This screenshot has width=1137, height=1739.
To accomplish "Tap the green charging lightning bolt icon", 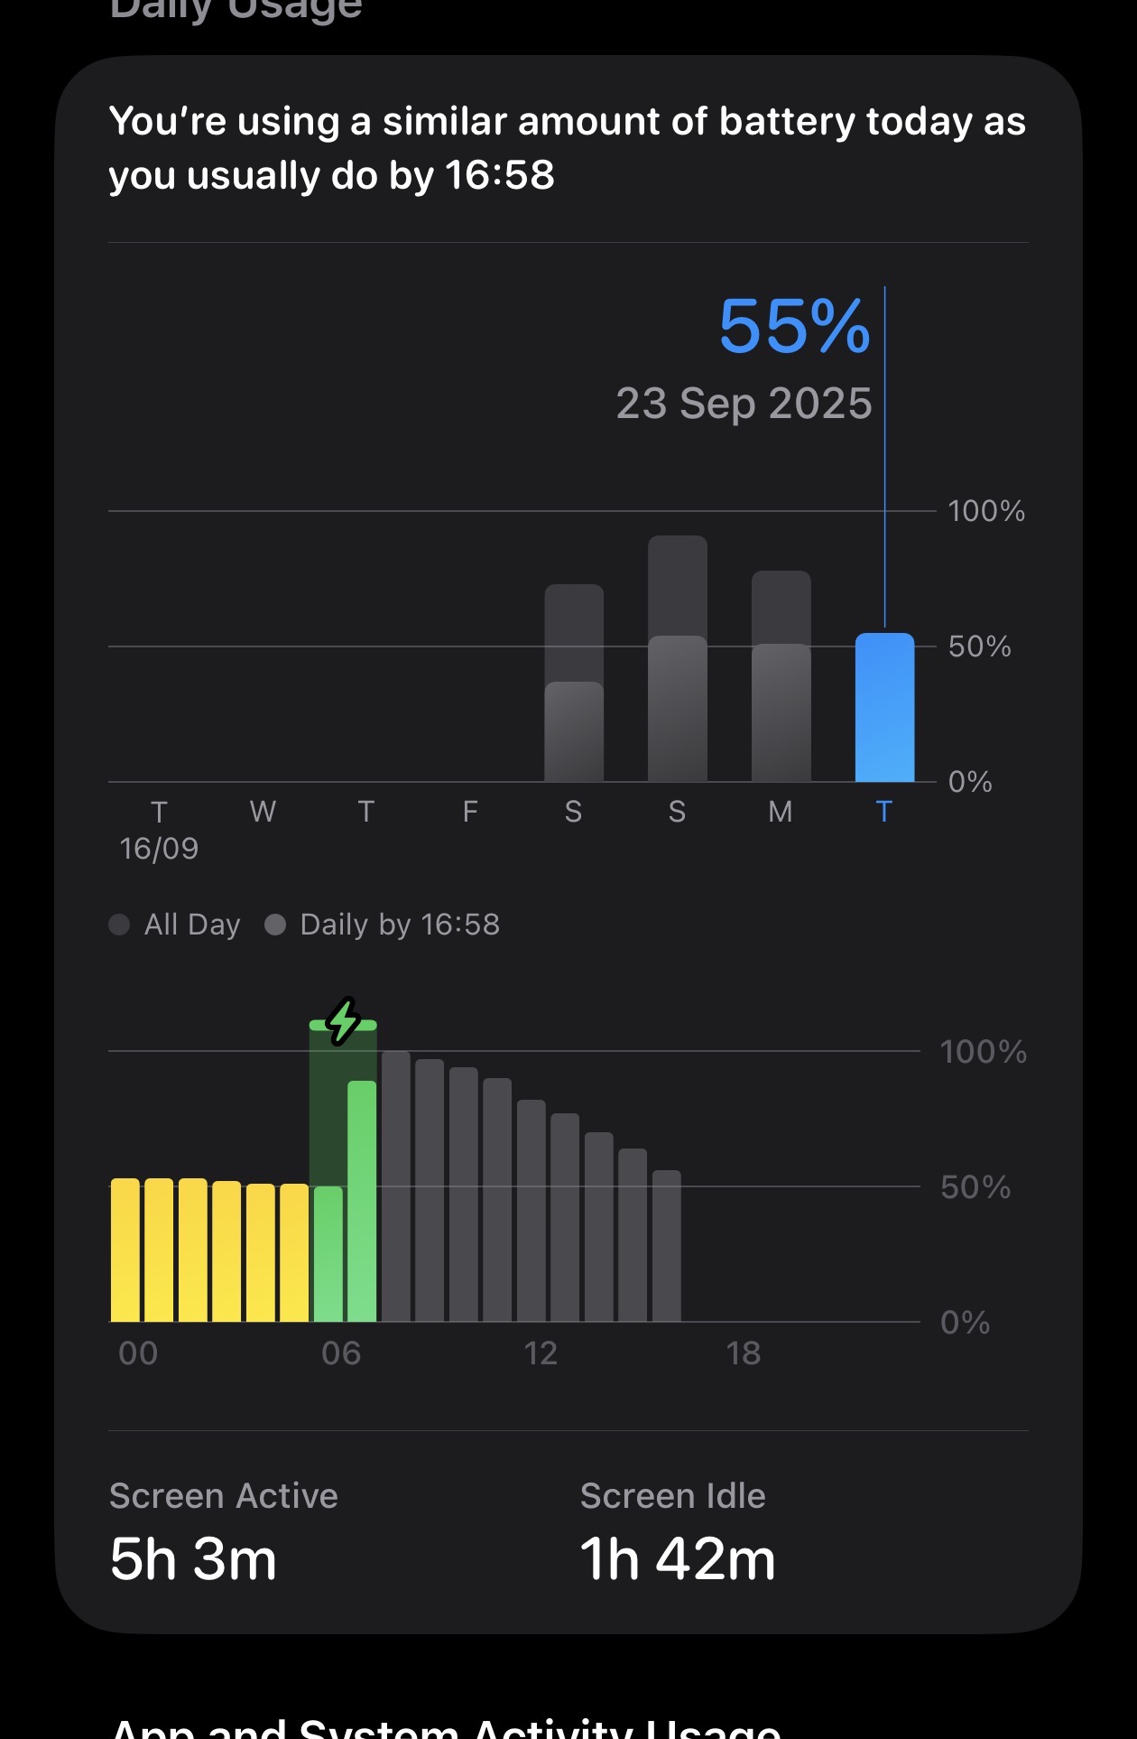I will click(x=343, y=1021).
